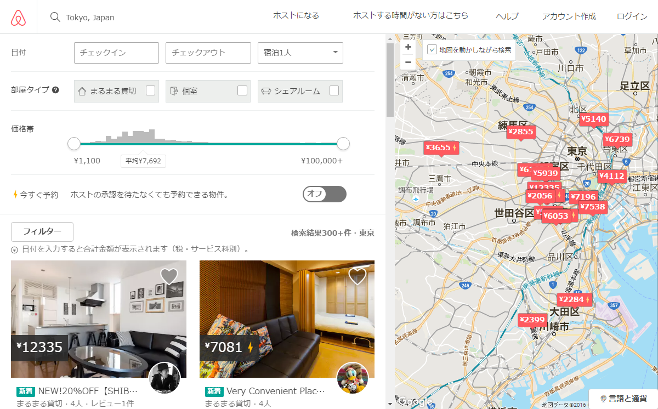Click the Airbnb logo
The image size is (658, 409).
click(18, 17)
